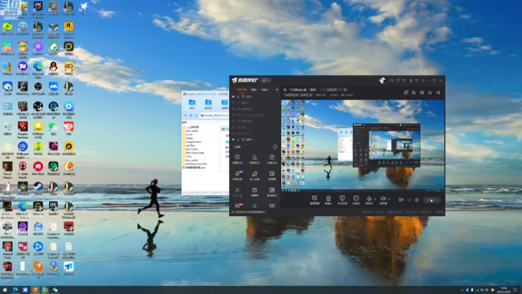Select Riot Client Data folder in Explorer
Viewport: 522px width, 294px height.
point(194,153)
